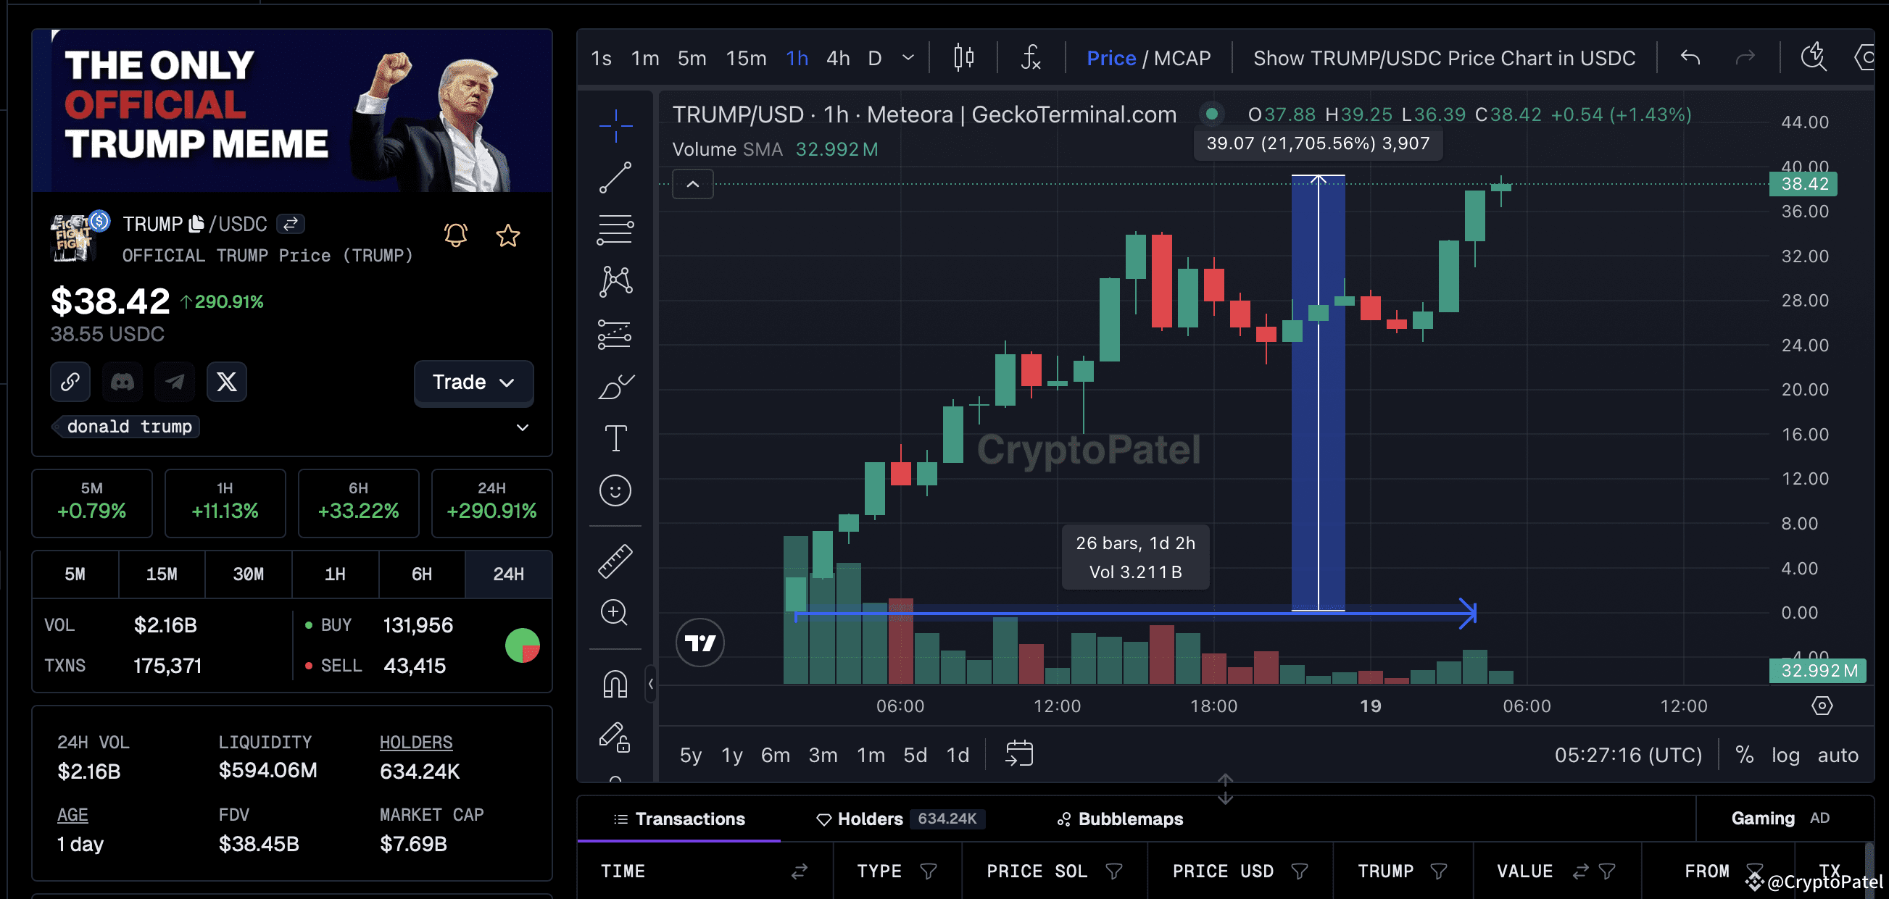This screenshot has height=899, width=1889.
Task: Select the ruler measure tool
Action: (615, 561)
